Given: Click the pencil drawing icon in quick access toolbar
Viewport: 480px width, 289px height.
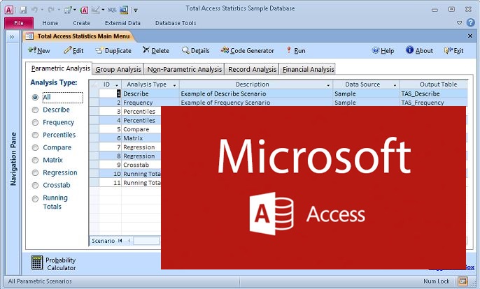Looking at the screenshot, I should tap(96, 10).
